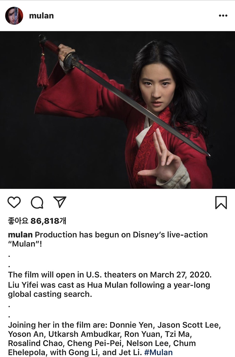Tap the Liu Yifei casting sentence

[x=109, y=289]
